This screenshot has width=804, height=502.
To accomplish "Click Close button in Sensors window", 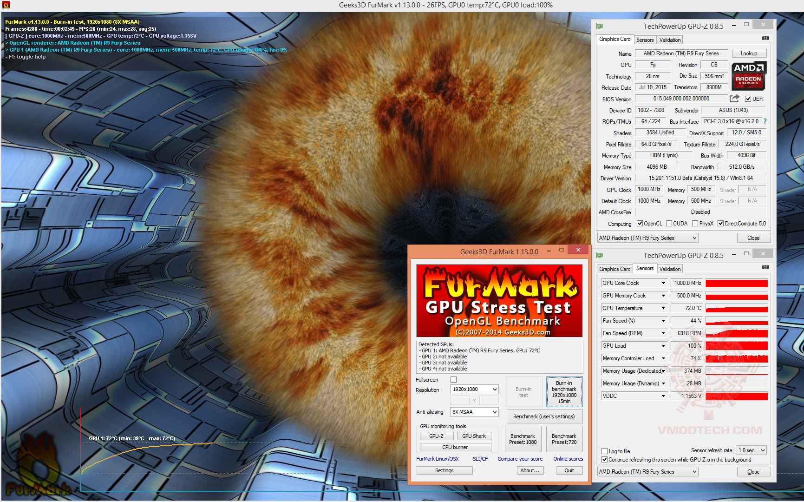I will tap(753, 472).
